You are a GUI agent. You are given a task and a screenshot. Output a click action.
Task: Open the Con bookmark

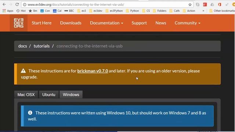coord(45,11)
